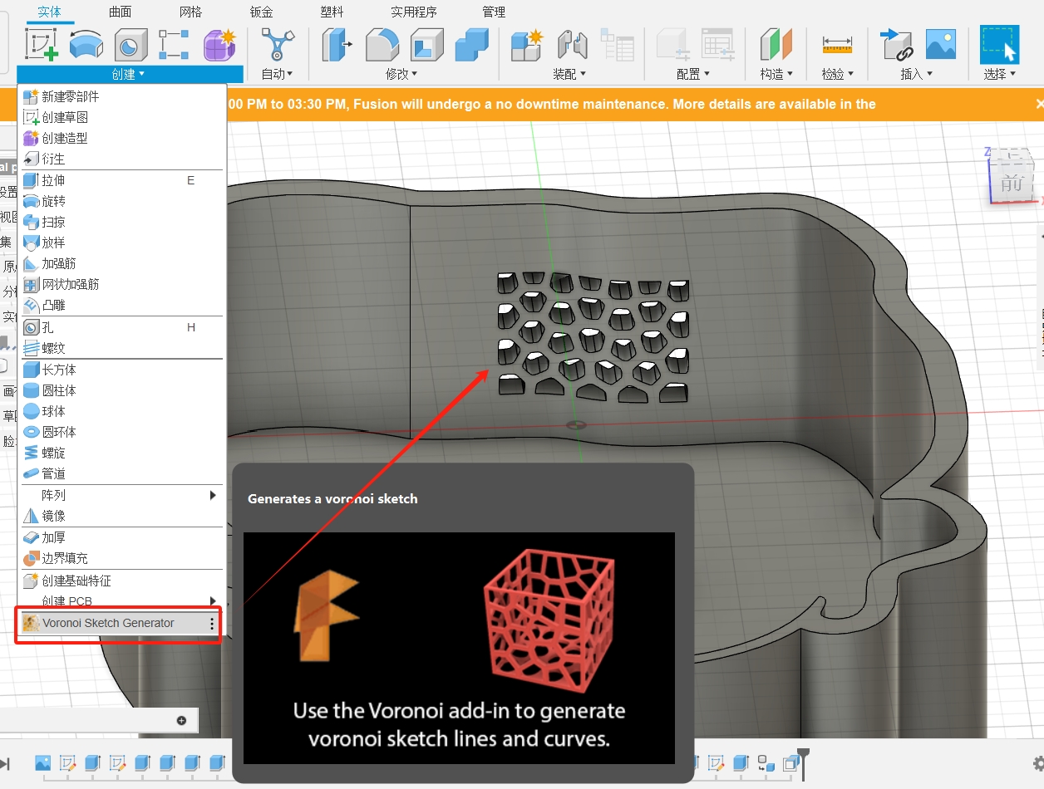Select the Combine icon in 修改
This screenshot has height=789, width=1044.
point(472,45)
